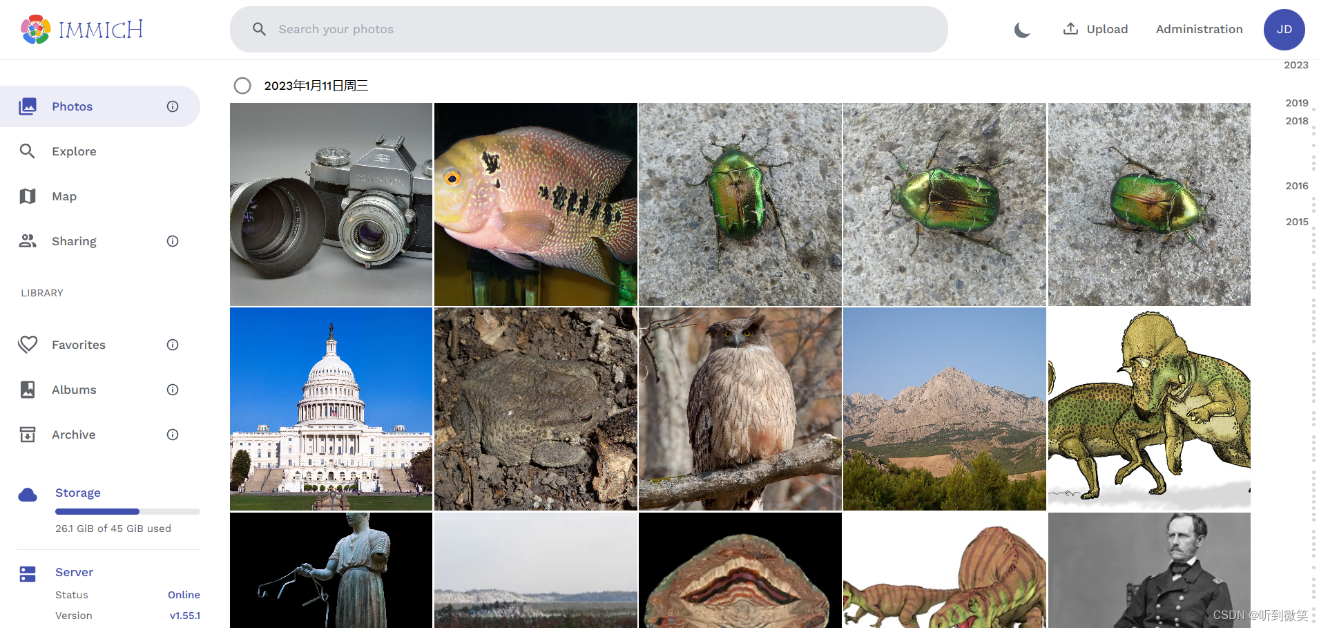This screenshot has width=1319, height=628.
Task: Click the Storage heading
Action: pyautogui.click(x=78, y=493)
